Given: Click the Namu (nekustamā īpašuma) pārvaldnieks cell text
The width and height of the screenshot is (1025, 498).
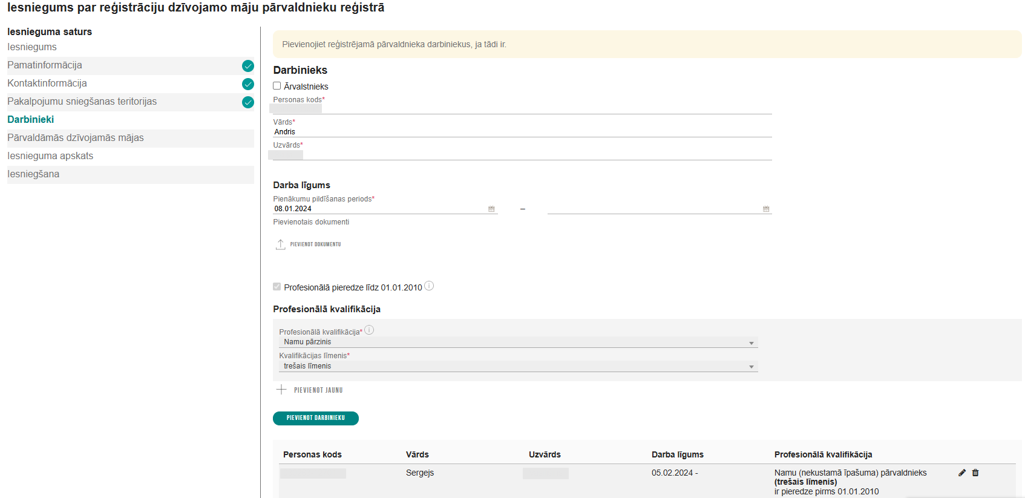Looking at the screenshot, I should click(850, 473).
